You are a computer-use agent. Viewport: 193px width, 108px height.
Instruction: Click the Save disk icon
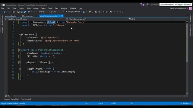pyautogui.click(x=21, y=12)
